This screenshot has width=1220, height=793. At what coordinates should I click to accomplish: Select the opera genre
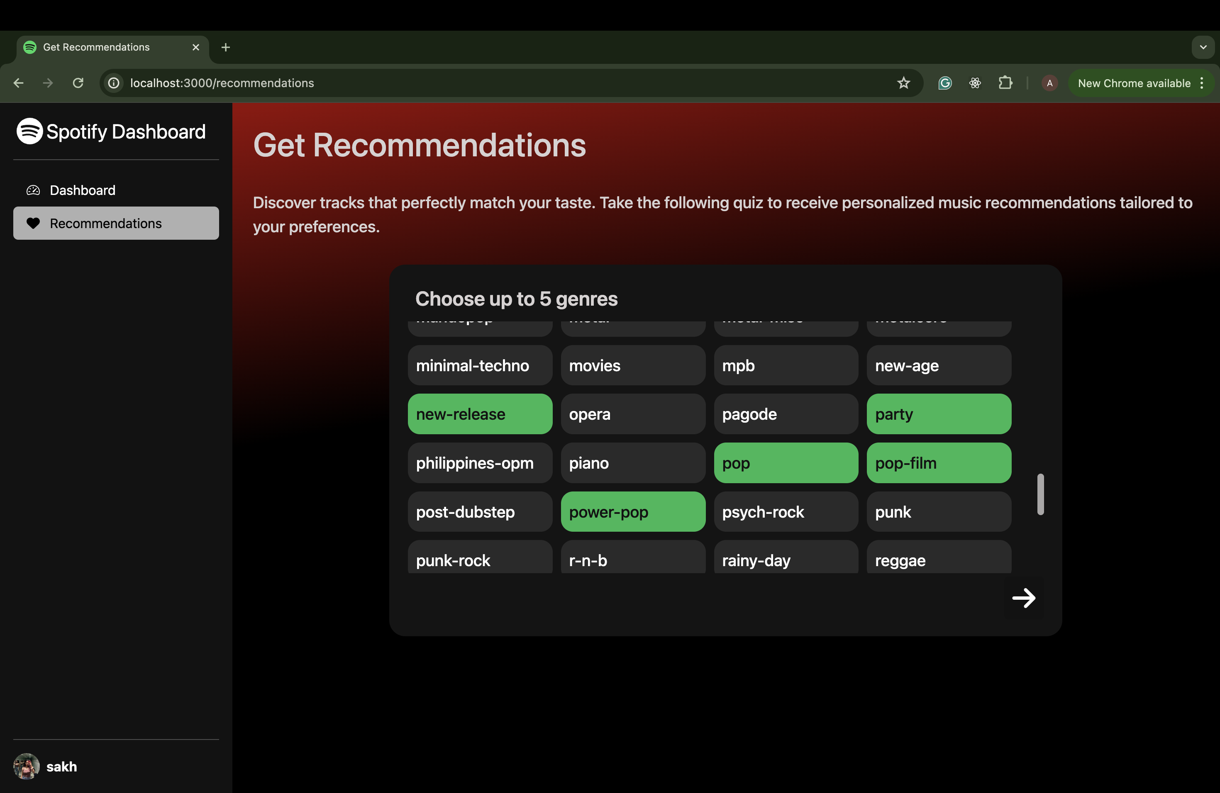(x=632, y=414)
